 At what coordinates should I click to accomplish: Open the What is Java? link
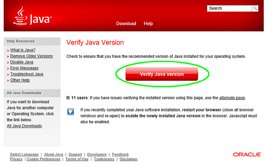point(23,50)
